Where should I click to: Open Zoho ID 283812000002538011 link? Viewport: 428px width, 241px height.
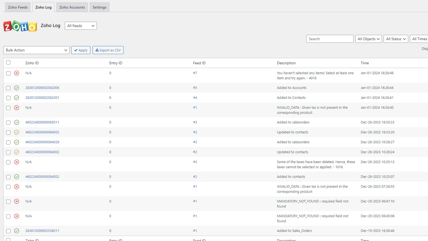pyautogui.click(x=42, y=231)
